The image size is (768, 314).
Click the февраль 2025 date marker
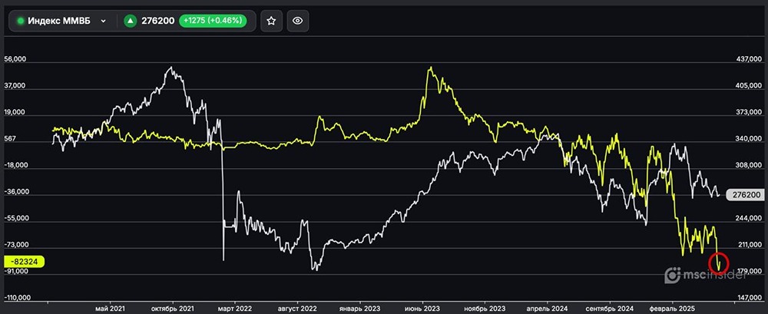(673, 309)
